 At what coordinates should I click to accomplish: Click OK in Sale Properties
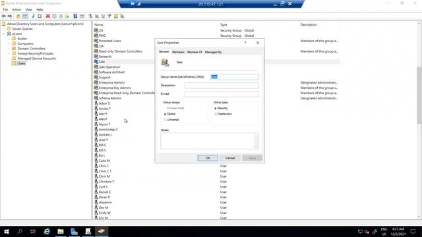coord(208,158)
